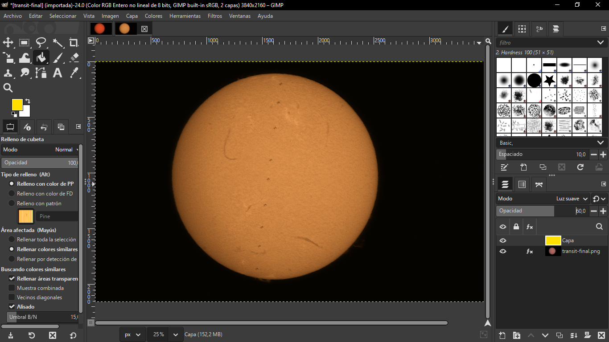The width and height of the screenshot is (609, 342).
Task: Select the Paintbrush tool
Action: pyautogui.click(x=58, y=57)
